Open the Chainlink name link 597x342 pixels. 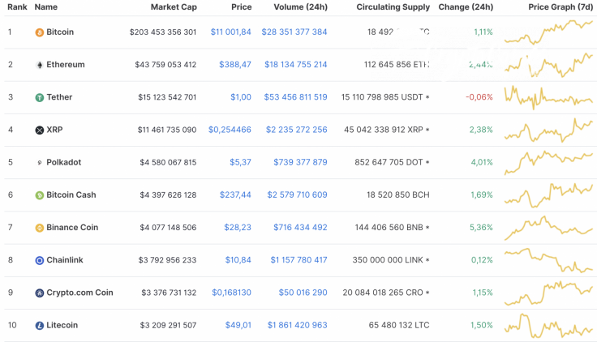tap(65, 260)
